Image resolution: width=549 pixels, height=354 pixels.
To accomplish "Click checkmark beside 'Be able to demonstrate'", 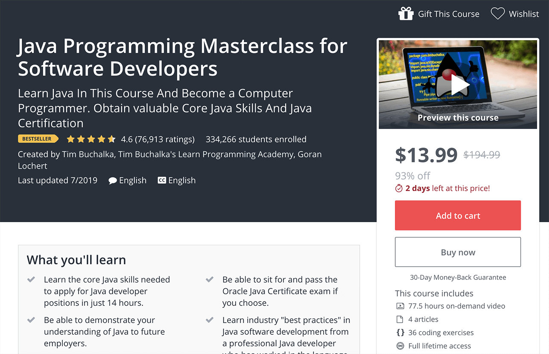I will tap(31, 320).
